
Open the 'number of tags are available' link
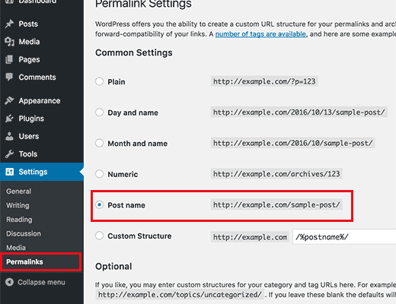pos(260,34)
